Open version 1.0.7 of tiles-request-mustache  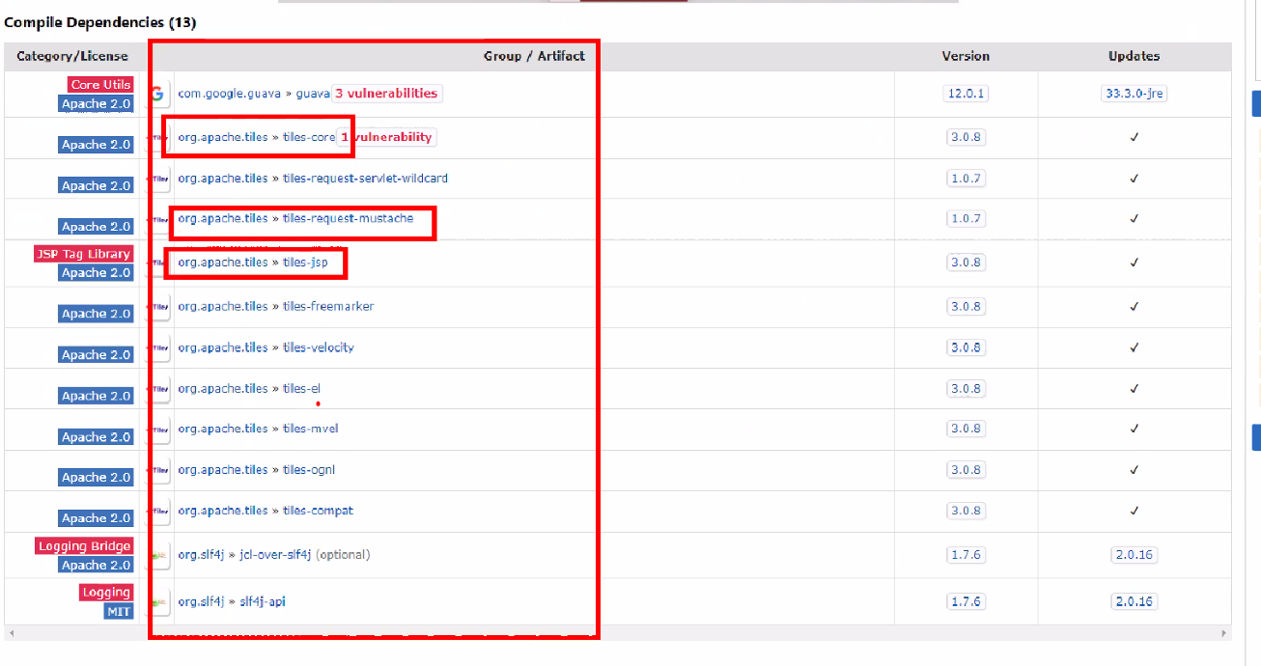pyautogui.click(x=966, y=219)
